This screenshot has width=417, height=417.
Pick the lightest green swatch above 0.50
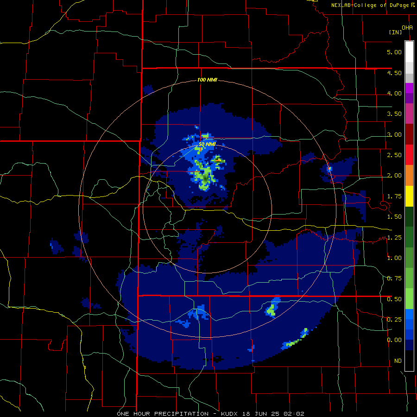click(x=409, y=299)
